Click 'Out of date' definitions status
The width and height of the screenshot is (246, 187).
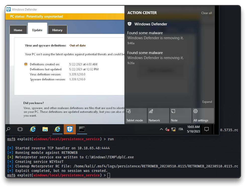(78, 45)
